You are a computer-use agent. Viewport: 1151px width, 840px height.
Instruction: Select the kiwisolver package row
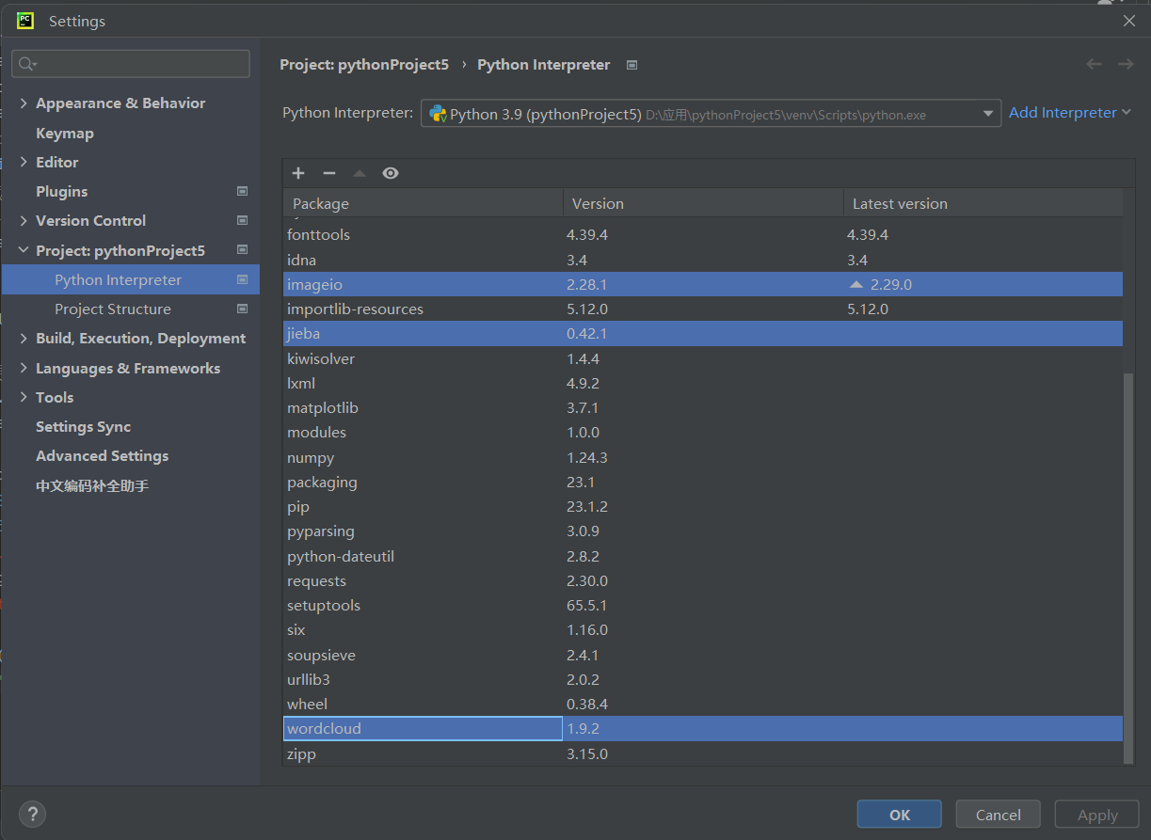[x=703, y=358]
